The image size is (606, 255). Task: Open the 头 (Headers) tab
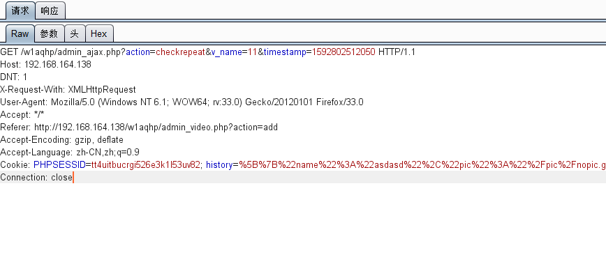coord(75,33)
